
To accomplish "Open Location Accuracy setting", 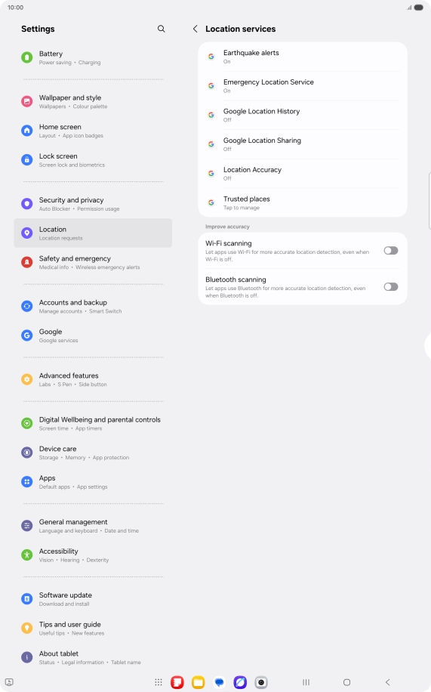I will coord(303,174).
